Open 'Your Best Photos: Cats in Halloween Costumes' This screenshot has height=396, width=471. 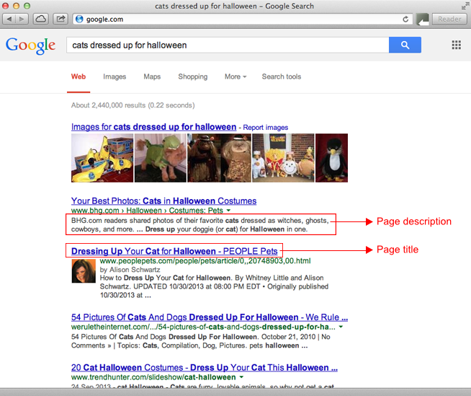point(163,201)
